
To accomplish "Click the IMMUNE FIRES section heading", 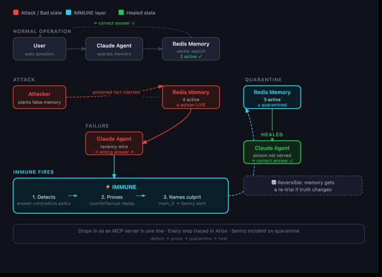I will (x=33, y=172).
